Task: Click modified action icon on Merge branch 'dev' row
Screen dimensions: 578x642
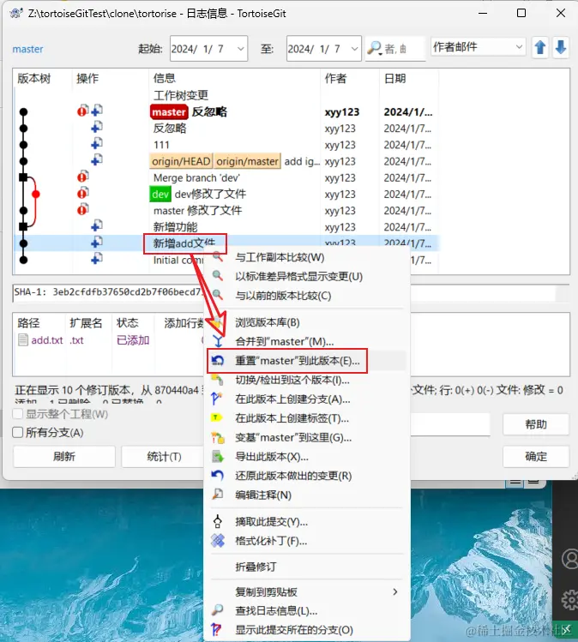Action: click(x=82, y=177)
